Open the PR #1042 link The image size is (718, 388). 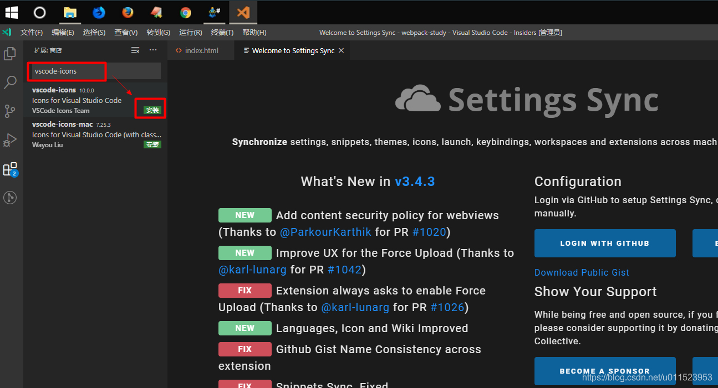click(x=344, y=270)
